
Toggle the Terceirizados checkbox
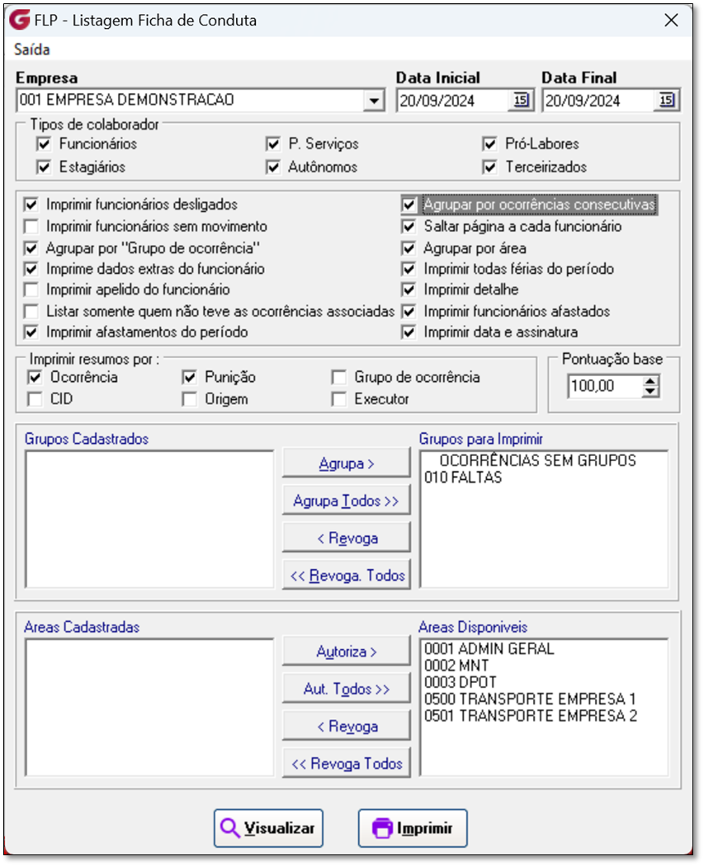[489, 167]
